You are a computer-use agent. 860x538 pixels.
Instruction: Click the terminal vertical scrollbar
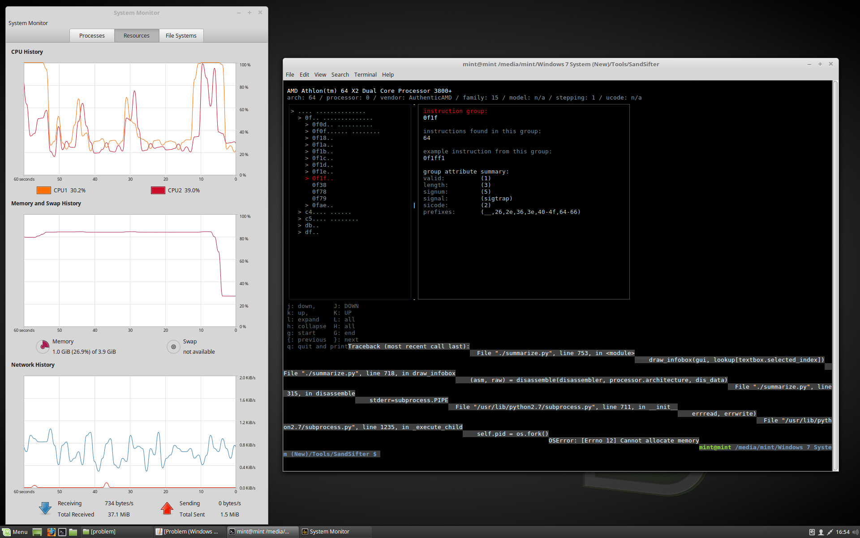tap(835, 269)
